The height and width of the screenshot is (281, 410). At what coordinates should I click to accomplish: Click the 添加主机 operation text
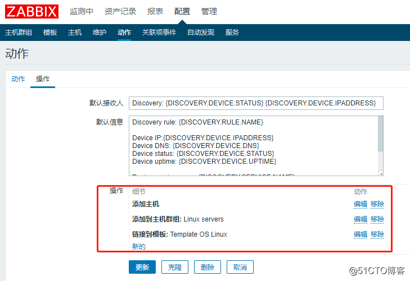click(x=146, y=204)
